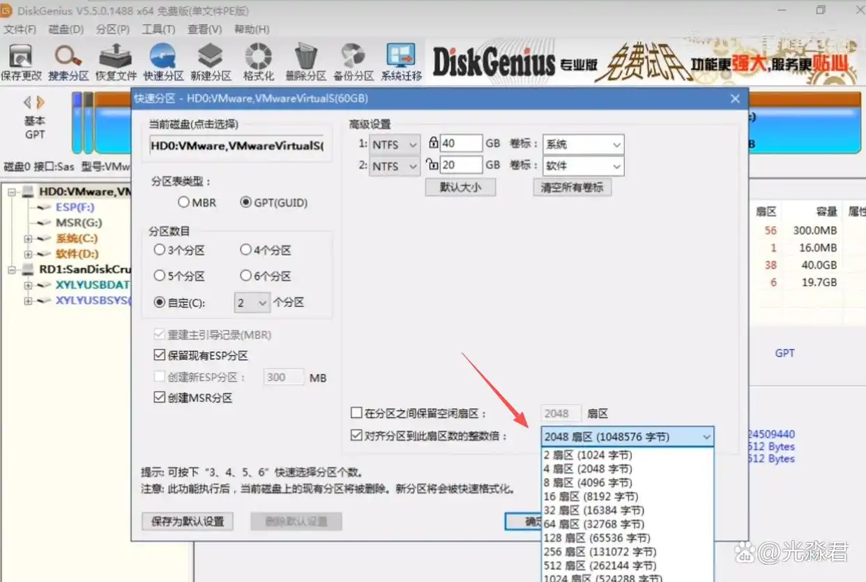Open the 快速分区 toolbar icon
Viewport: 866px width, 582px height.
[163, 61]
